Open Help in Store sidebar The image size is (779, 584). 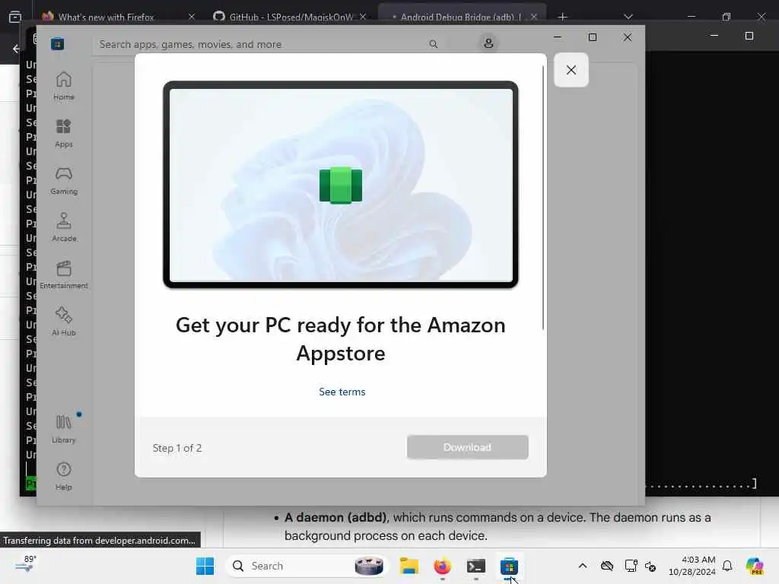click(64, 476)
